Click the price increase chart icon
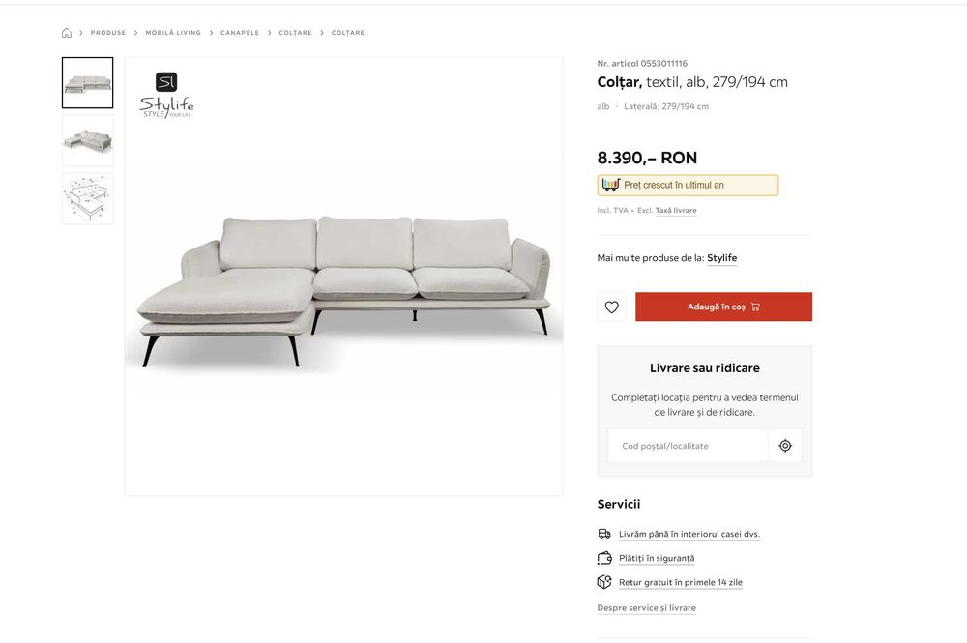This screenshot has width=967, height=643. pyautogui.click(x=610, y=185)
